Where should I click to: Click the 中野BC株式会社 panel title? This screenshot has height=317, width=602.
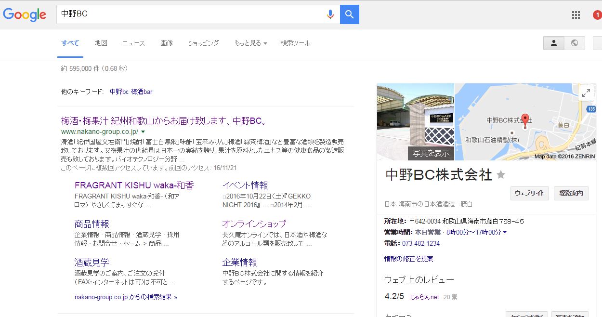coord(439,174)
